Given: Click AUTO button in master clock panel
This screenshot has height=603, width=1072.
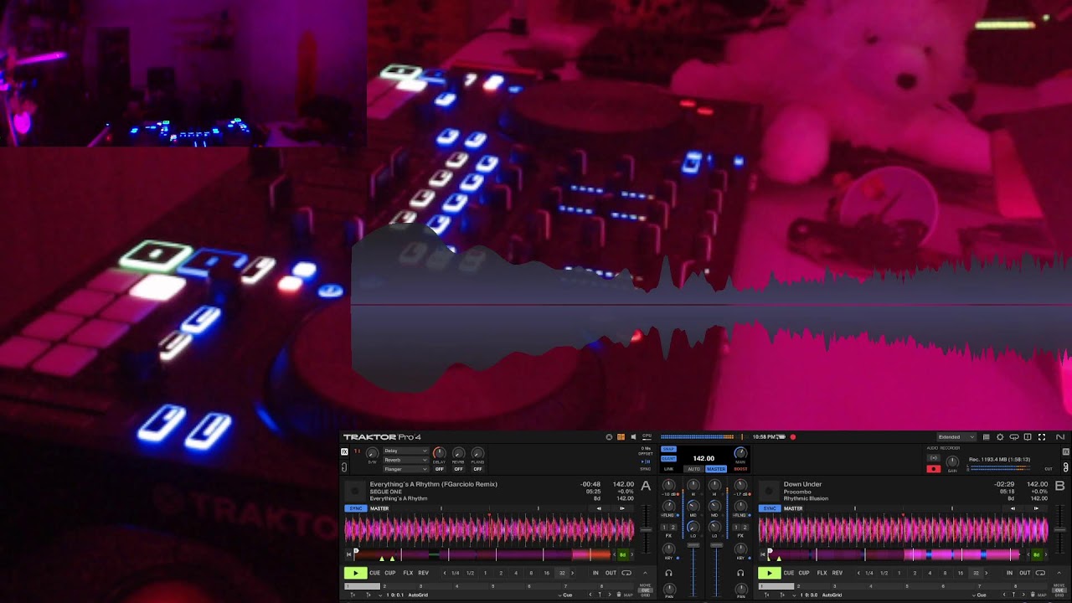Looking at the screenshot, I should pyautogui.click(x=694, y=469).
